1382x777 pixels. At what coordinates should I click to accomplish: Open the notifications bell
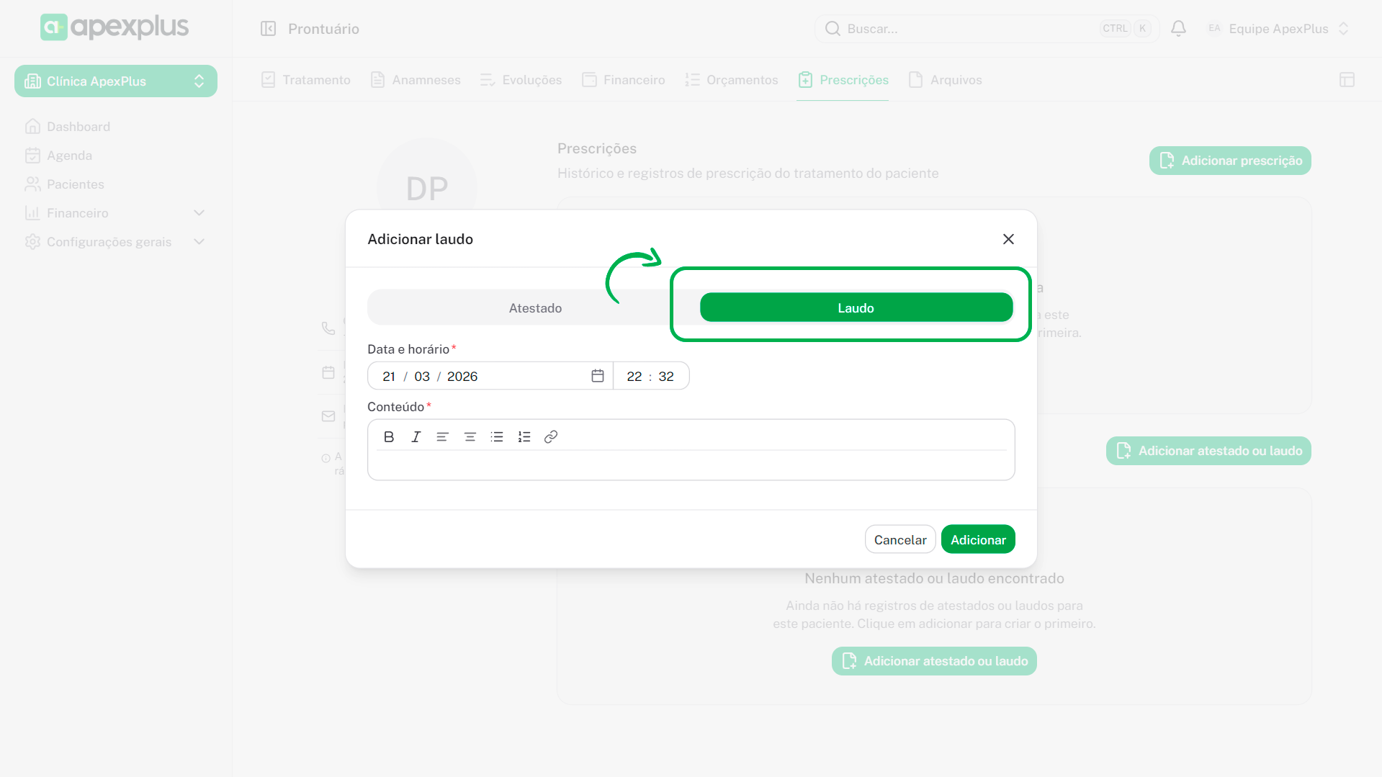click(x=1178, y=29)
